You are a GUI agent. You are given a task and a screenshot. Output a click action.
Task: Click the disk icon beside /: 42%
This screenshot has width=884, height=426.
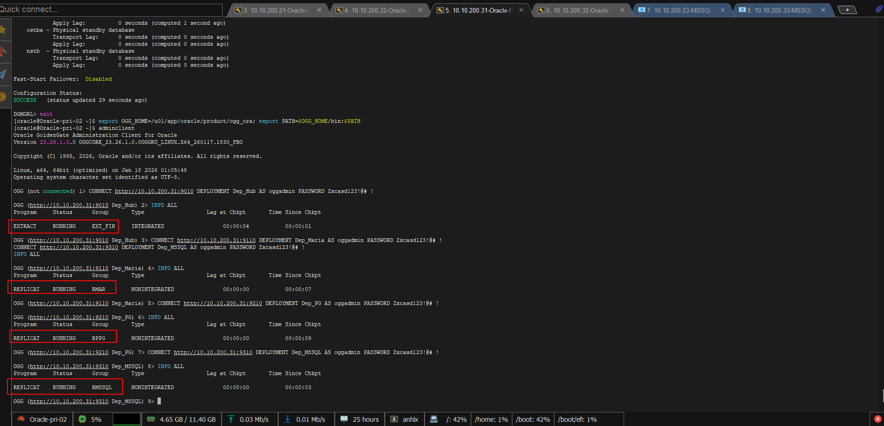434,419
